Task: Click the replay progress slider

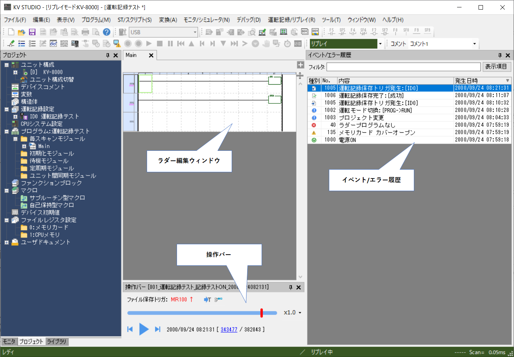Action: pyautogui.click(x=262, y=313)
